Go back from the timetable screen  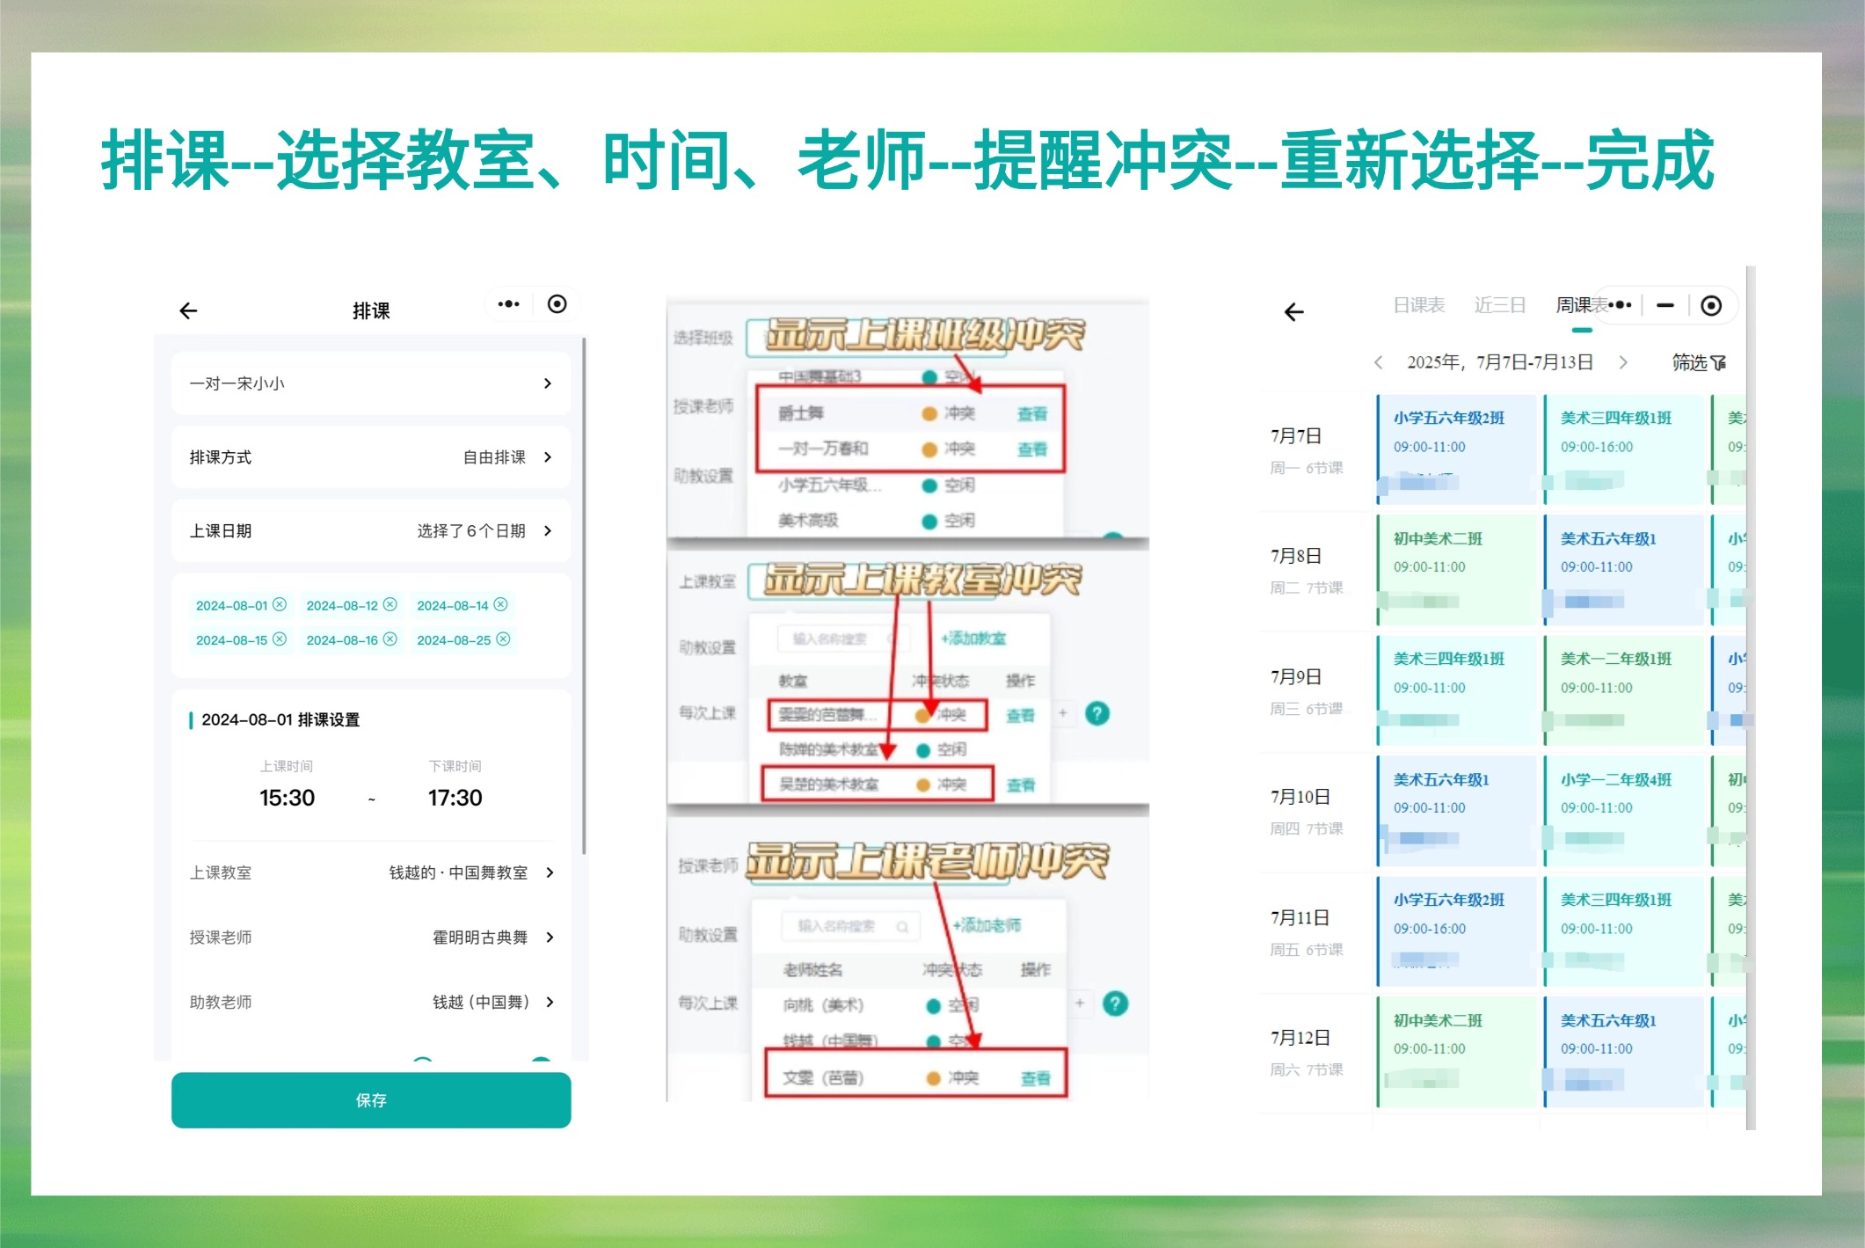coord(1293,312)
